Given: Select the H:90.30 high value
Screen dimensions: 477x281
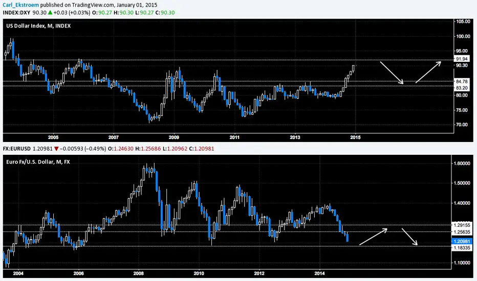Looking at the screenshot, I should (x=123, y=13).
